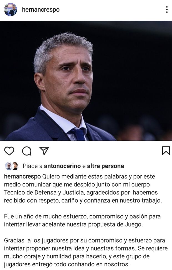172x270 pixels.
Task: Tap the 'Gracias a los jugadores' paragraph
Action: (86, 252)
